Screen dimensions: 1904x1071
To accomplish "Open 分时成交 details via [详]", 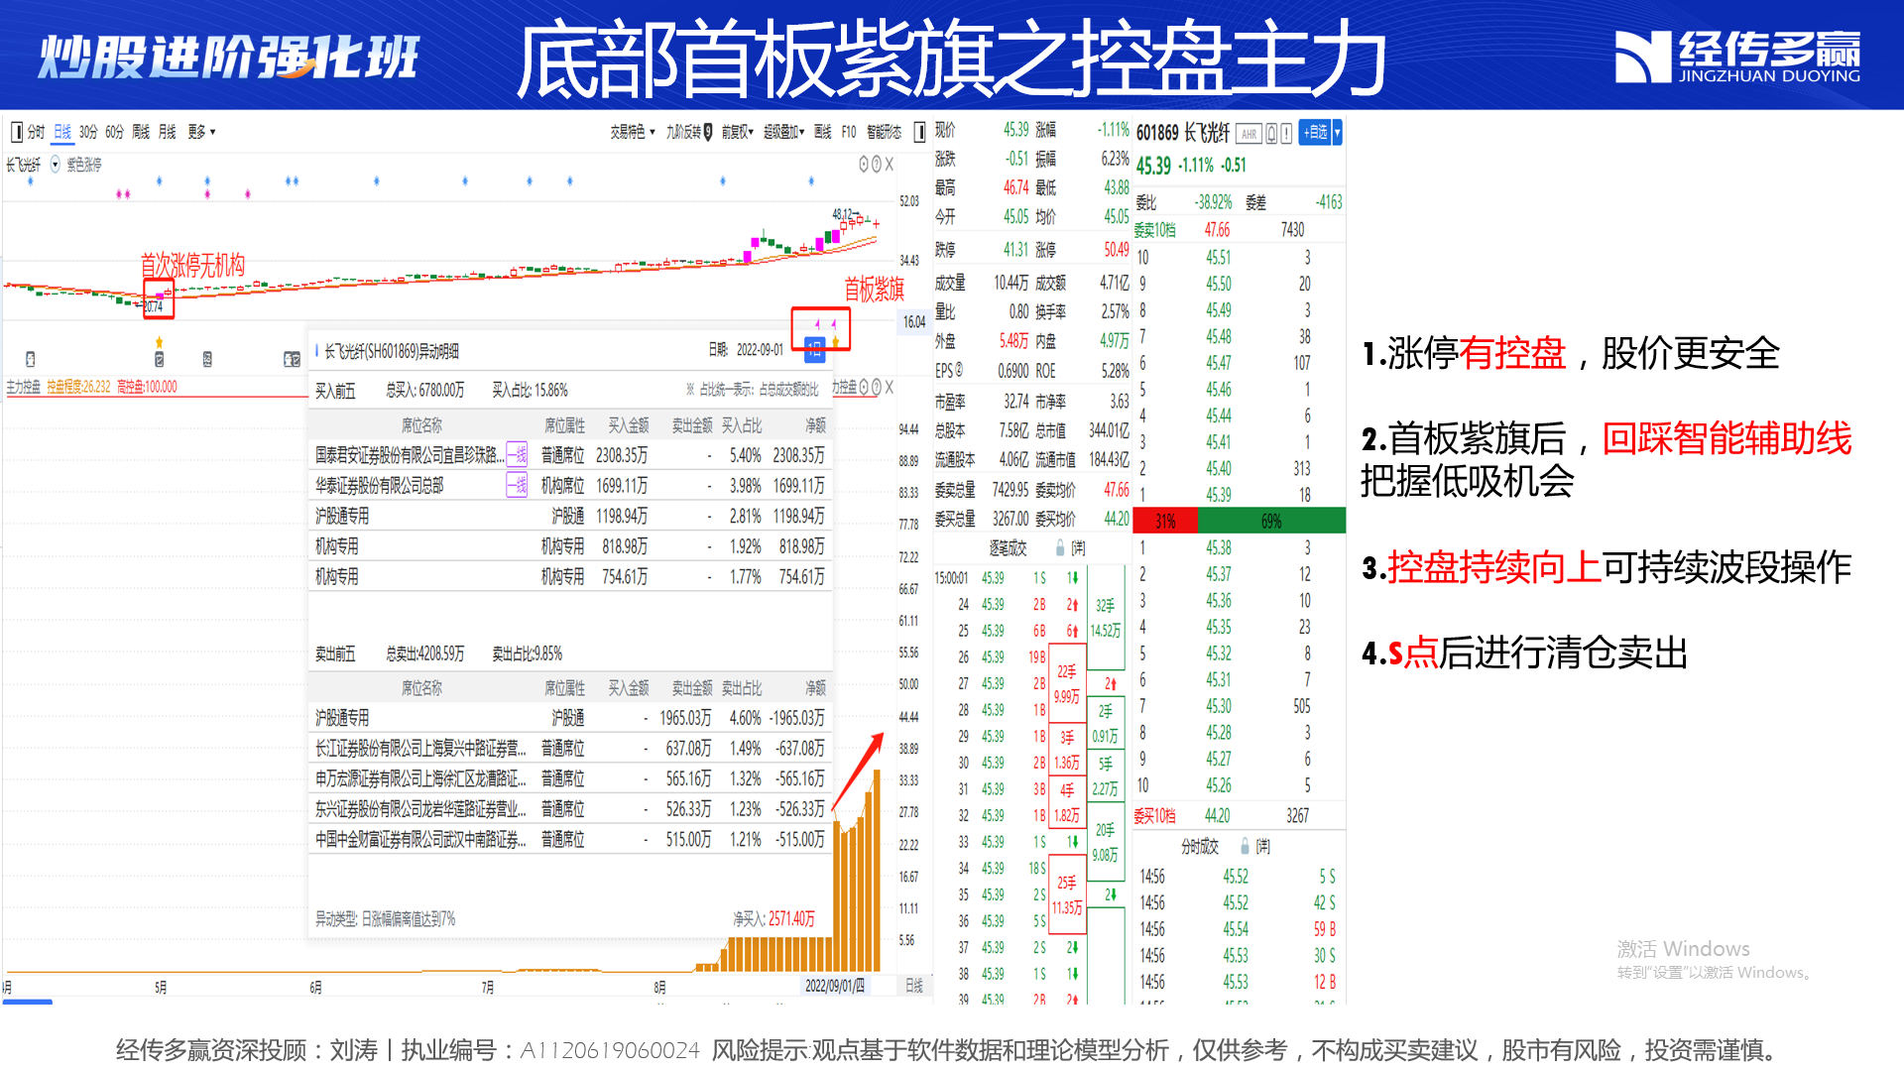I will pos(1263,847).
